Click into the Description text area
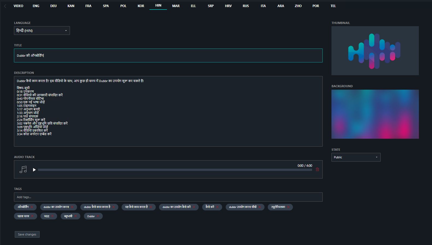The height and width of the screenshot is (245, 432). (168, 111)
